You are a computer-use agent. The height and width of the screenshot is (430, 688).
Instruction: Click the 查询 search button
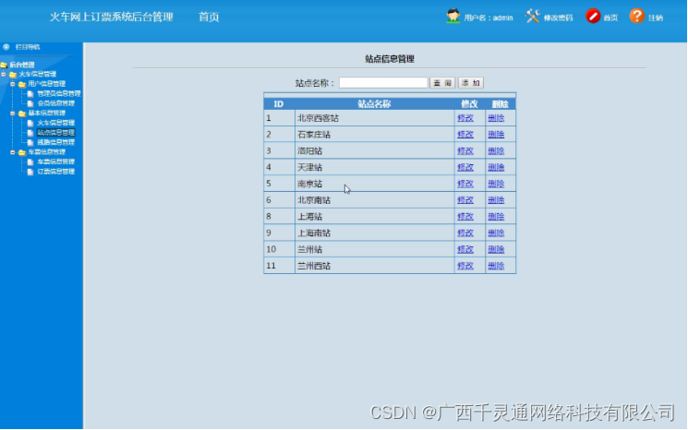[441, 83]
